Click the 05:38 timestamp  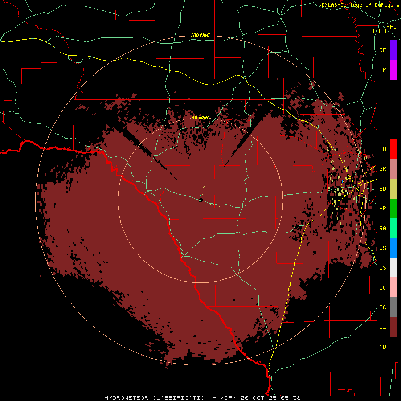(x=291, y=398)
